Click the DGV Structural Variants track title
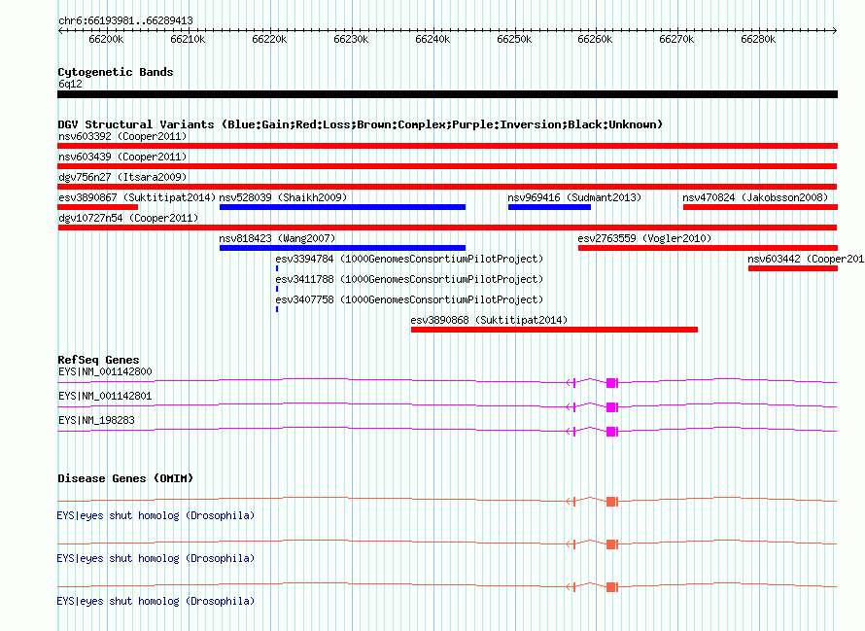 [360, 124]
